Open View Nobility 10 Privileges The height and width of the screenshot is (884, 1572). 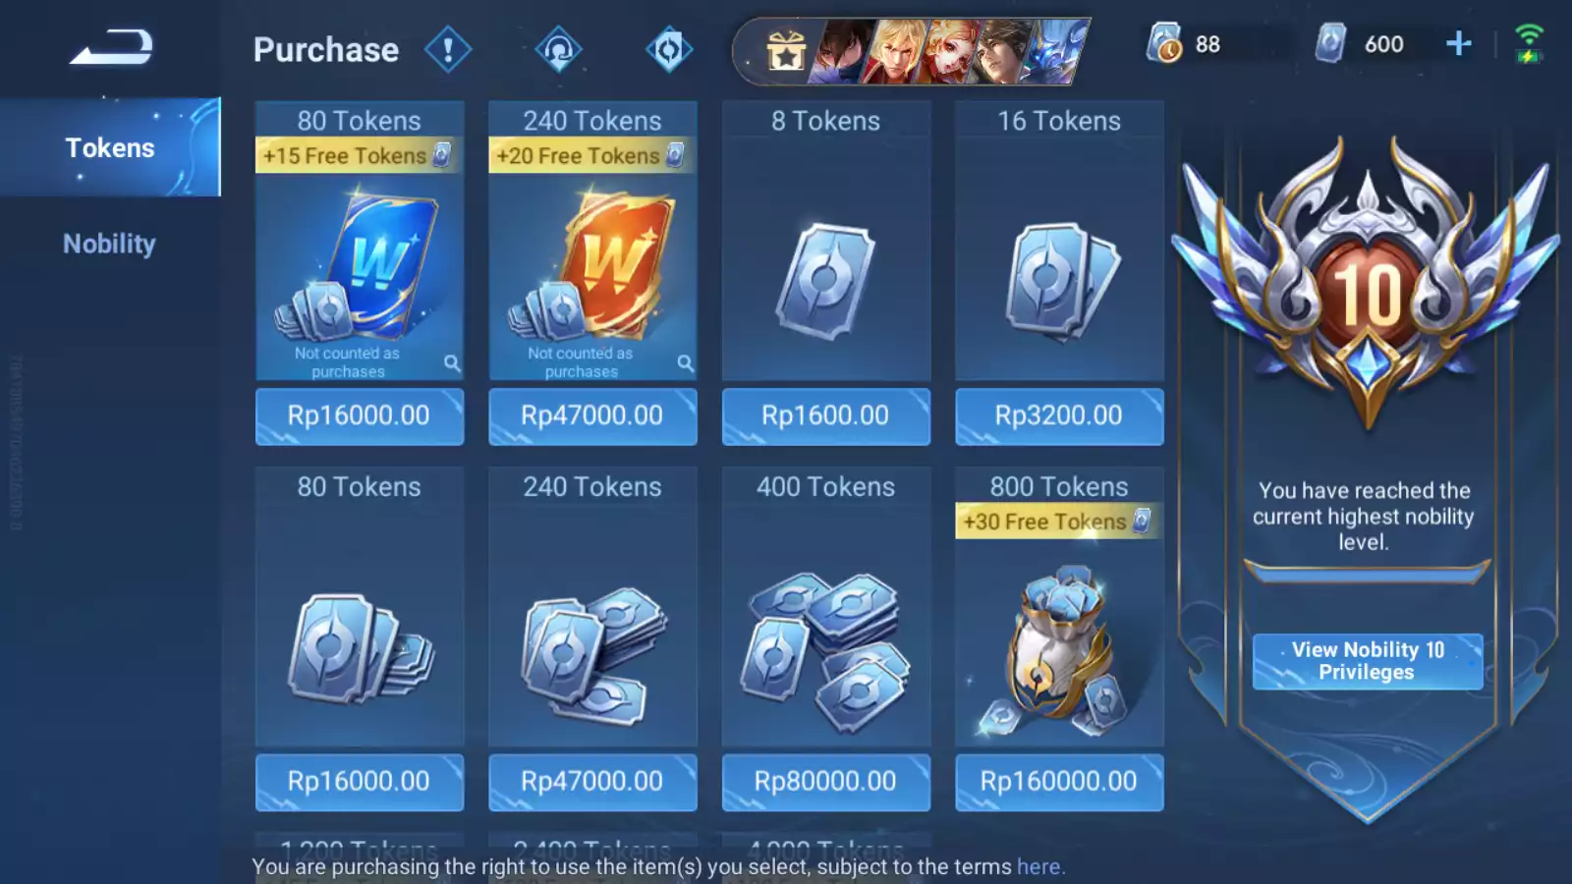tap(1368, 661)
